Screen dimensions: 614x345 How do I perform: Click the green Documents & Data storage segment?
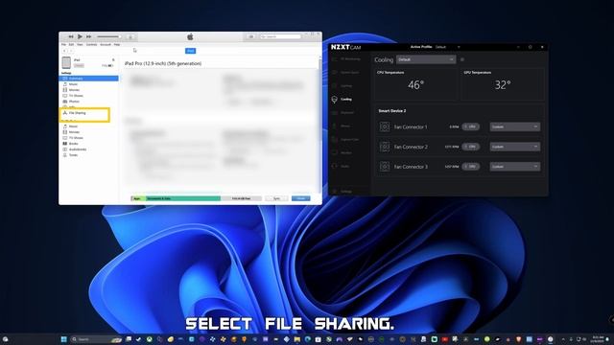pos(183,198)
